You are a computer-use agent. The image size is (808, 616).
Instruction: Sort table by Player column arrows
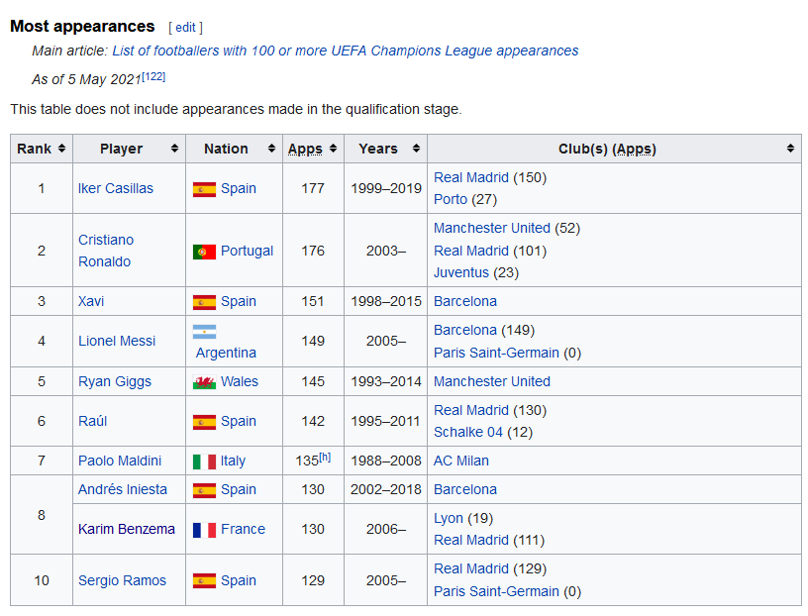pyautogui.click(x=174, y=149)
